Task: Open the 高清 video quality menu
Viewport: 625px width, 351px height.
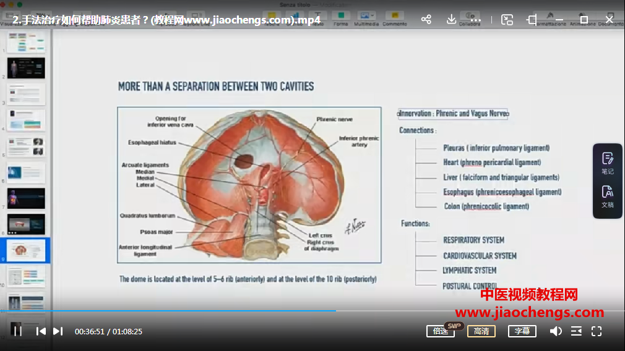Action: click(x=481, y=331)
